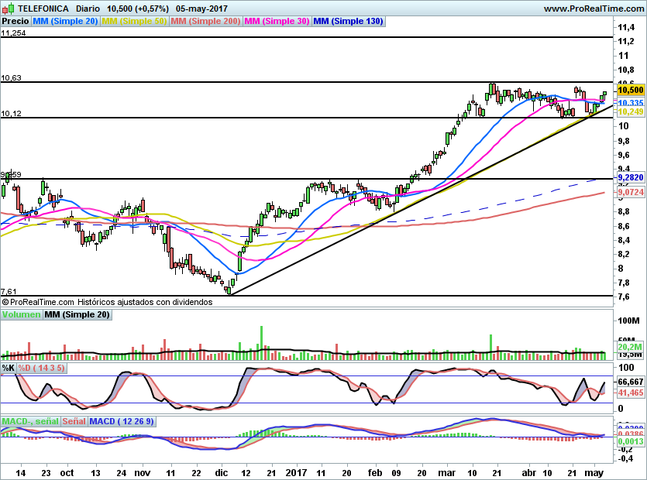
Task: Click the MM (Simple 50) moving average label
Action: (134, 22)
